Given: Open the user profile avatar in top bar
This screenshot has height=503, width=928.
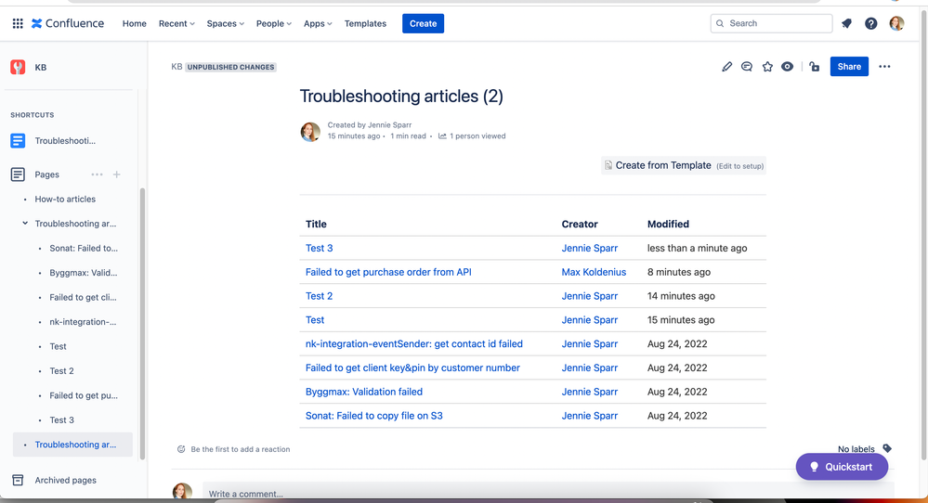Looking at the screenshot, I should coord(896,23).
